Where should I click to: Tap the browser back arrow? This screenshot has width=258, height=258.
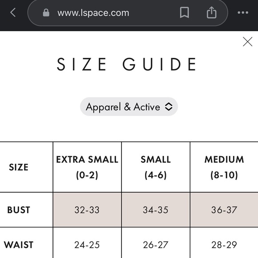13,12
